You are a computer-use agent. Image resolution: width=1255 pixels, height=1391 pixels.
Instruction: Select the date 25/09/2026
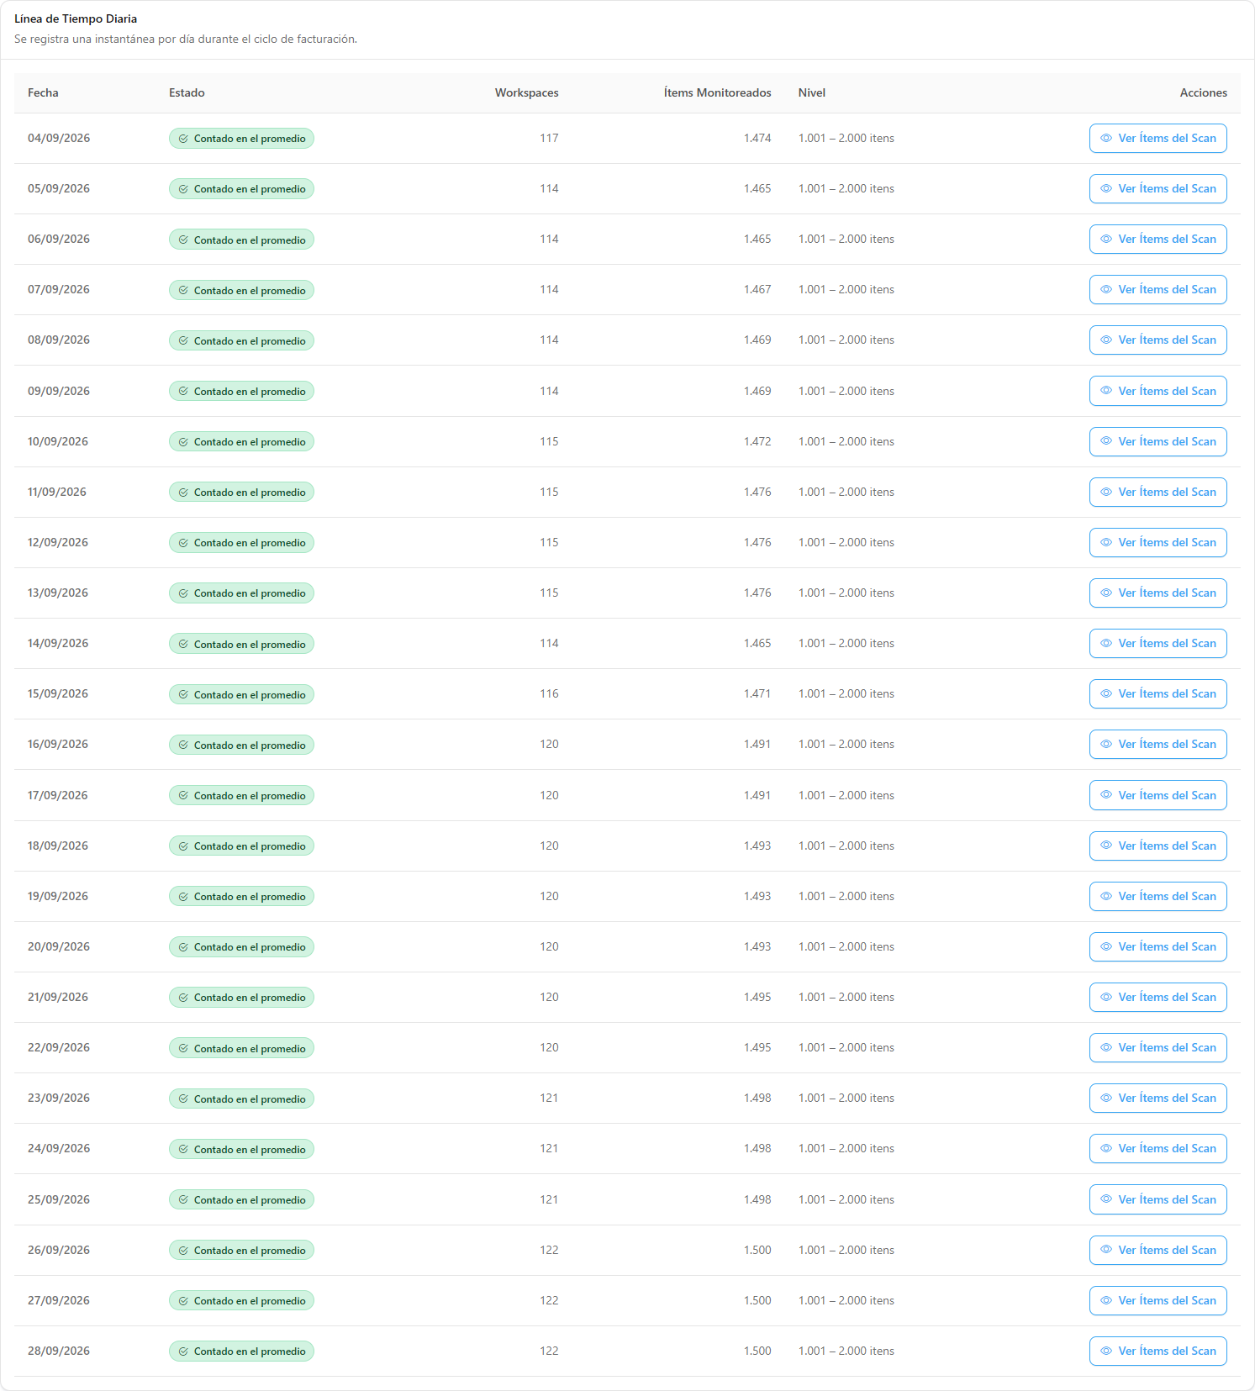pyautogui.click(x=59, y=1199)
